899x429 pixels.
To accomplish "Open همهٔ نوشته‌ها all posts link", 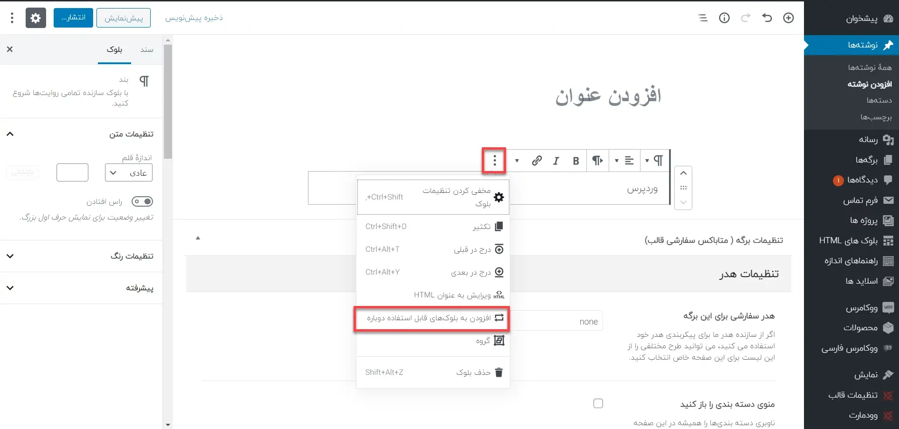I will (x=870, y=67).
